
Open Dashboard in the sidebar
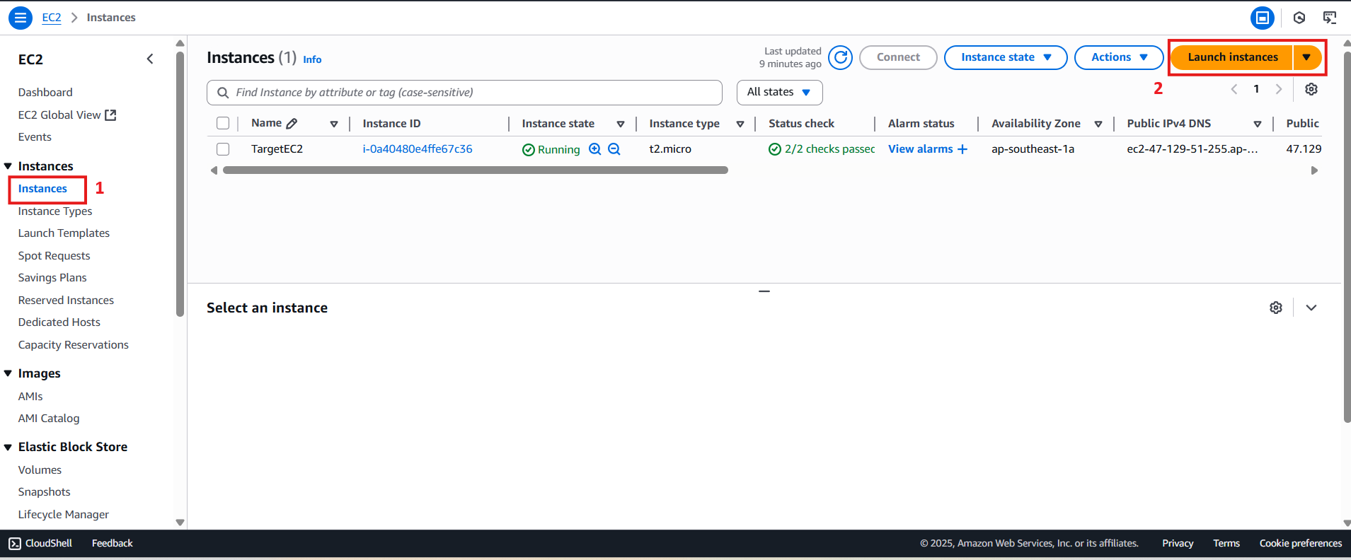45,92
